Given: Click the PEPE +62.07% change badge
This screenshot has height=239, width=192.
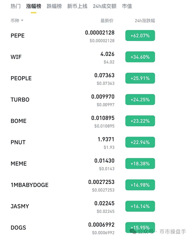Looking at the screenshot, I should [140, 36].
